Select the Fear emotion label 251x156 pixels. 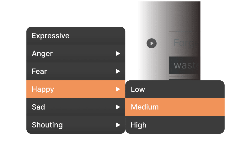(x=40, y=72)
